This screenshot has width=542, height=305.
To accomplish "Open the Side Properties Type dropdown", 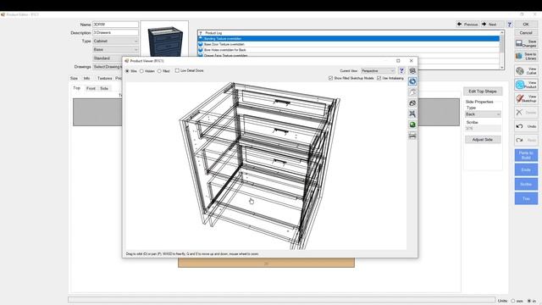I will click(483, 114).
